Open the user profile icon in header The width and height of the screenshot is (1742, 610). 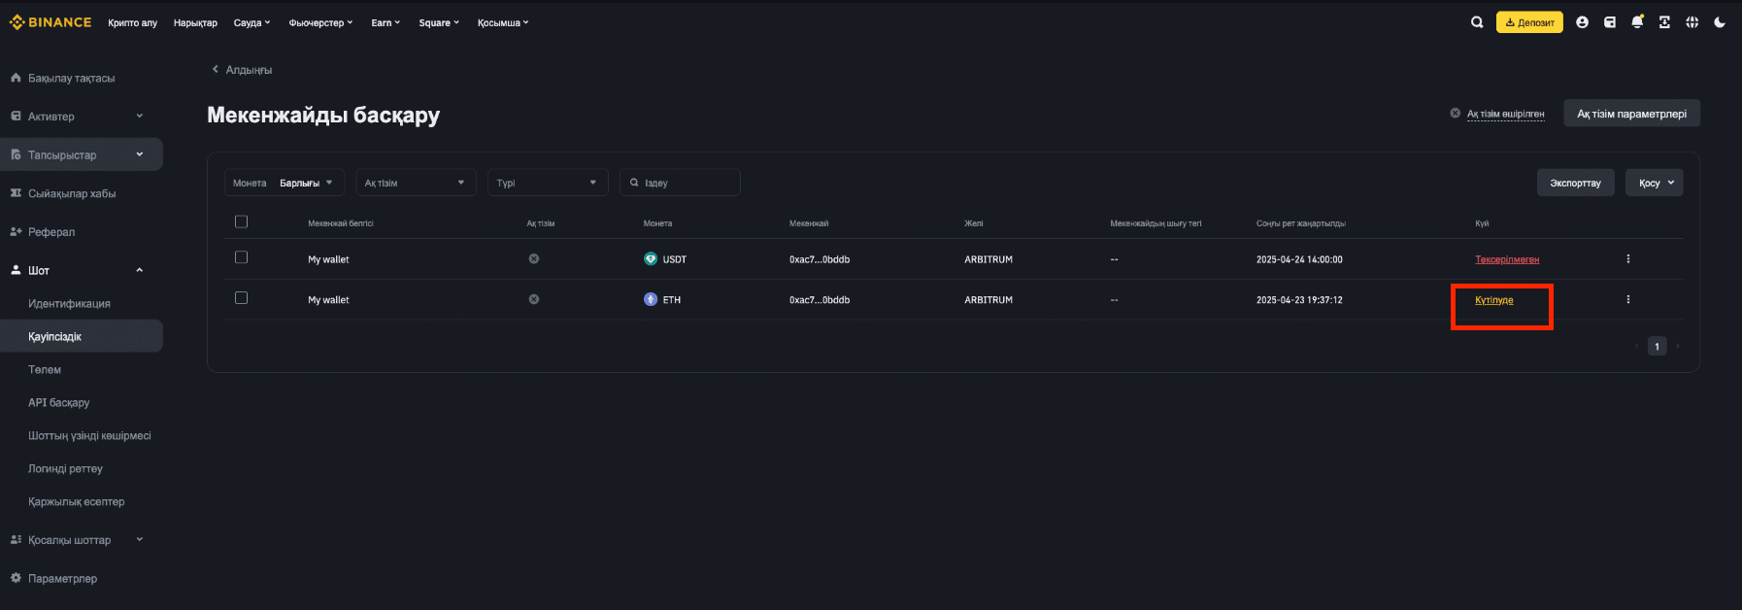[1582, 22]
